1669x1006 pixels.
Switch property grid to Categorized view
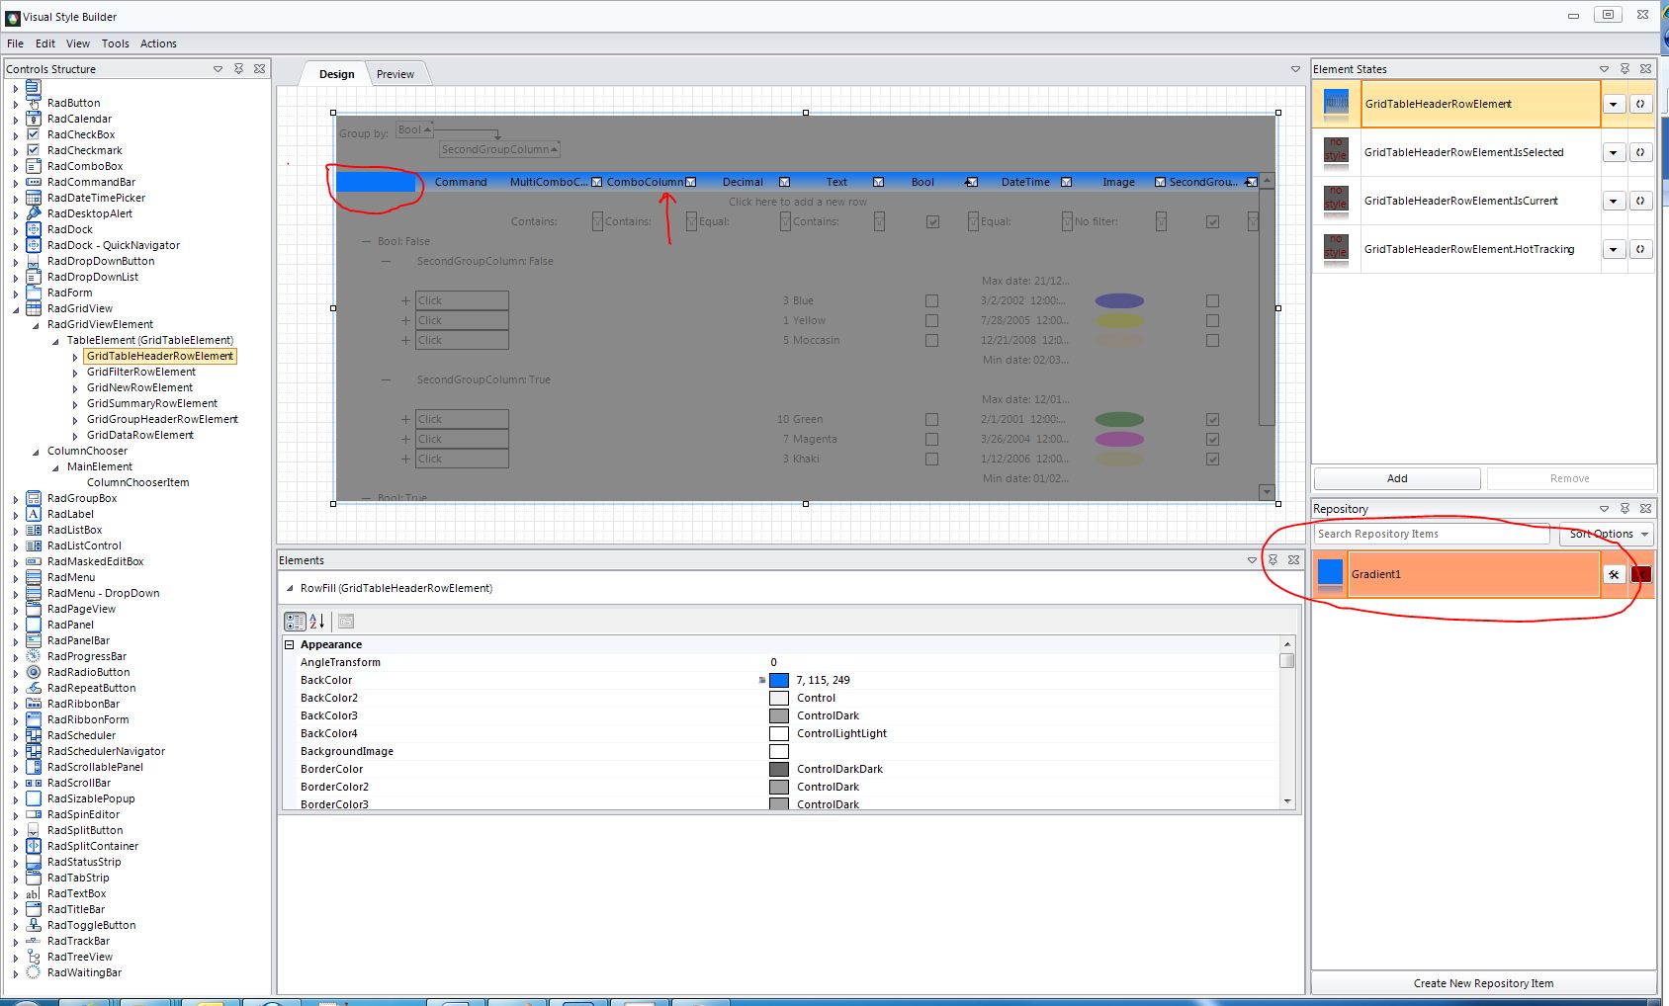(295, 622)
